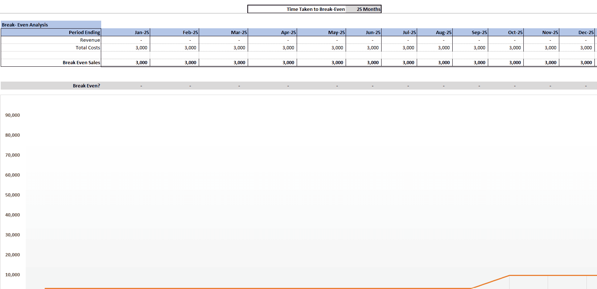This screenshot has height=289, width=597.
Task: Select the Nov-25 column header
Action: tap(542, 32)
